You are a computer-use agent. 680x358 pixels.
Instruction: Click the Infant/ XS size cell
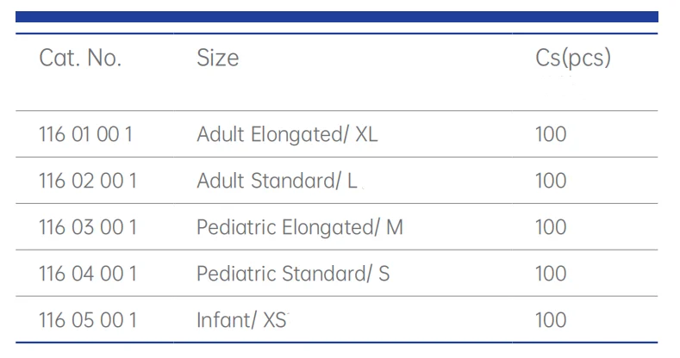(x=241, y=320)
